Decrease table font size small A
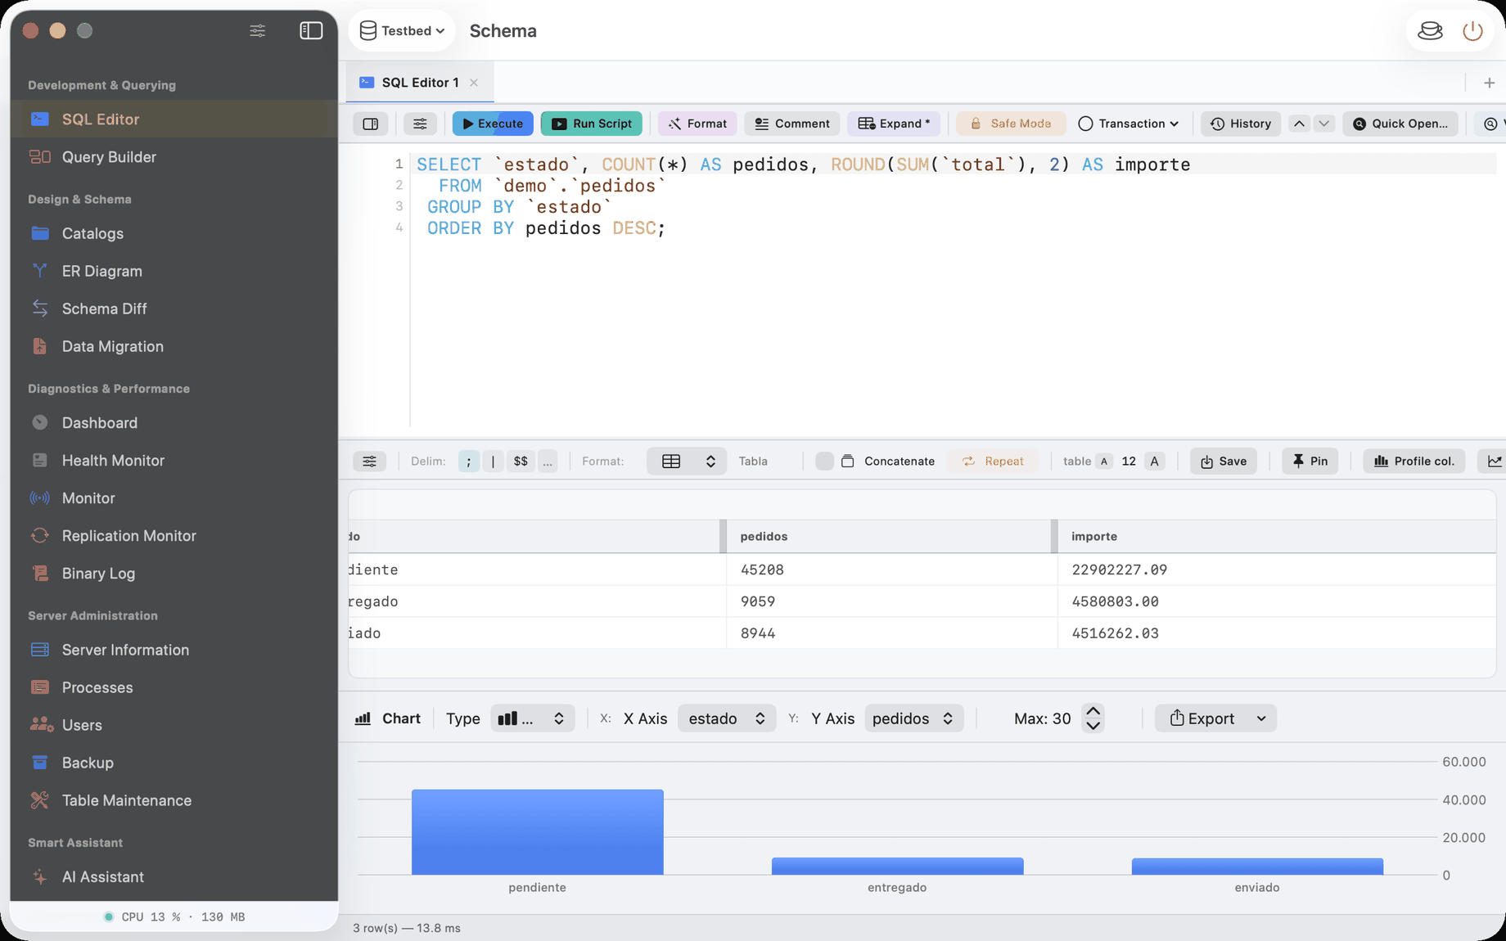 [x=1104, y=461]
